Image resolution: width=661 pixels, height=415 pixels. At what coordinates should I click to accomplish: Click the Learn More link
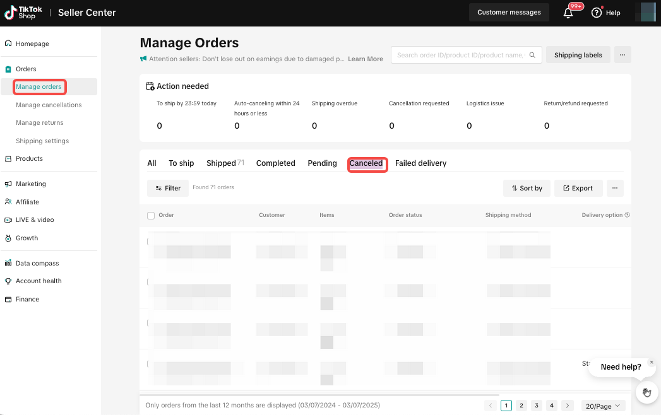365,59
